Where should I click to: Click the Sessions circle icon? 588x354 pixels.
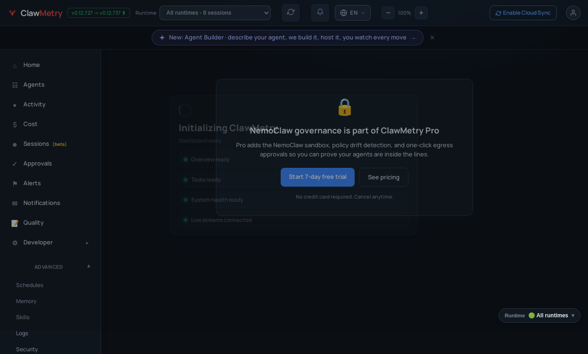(x=15, y=144)
